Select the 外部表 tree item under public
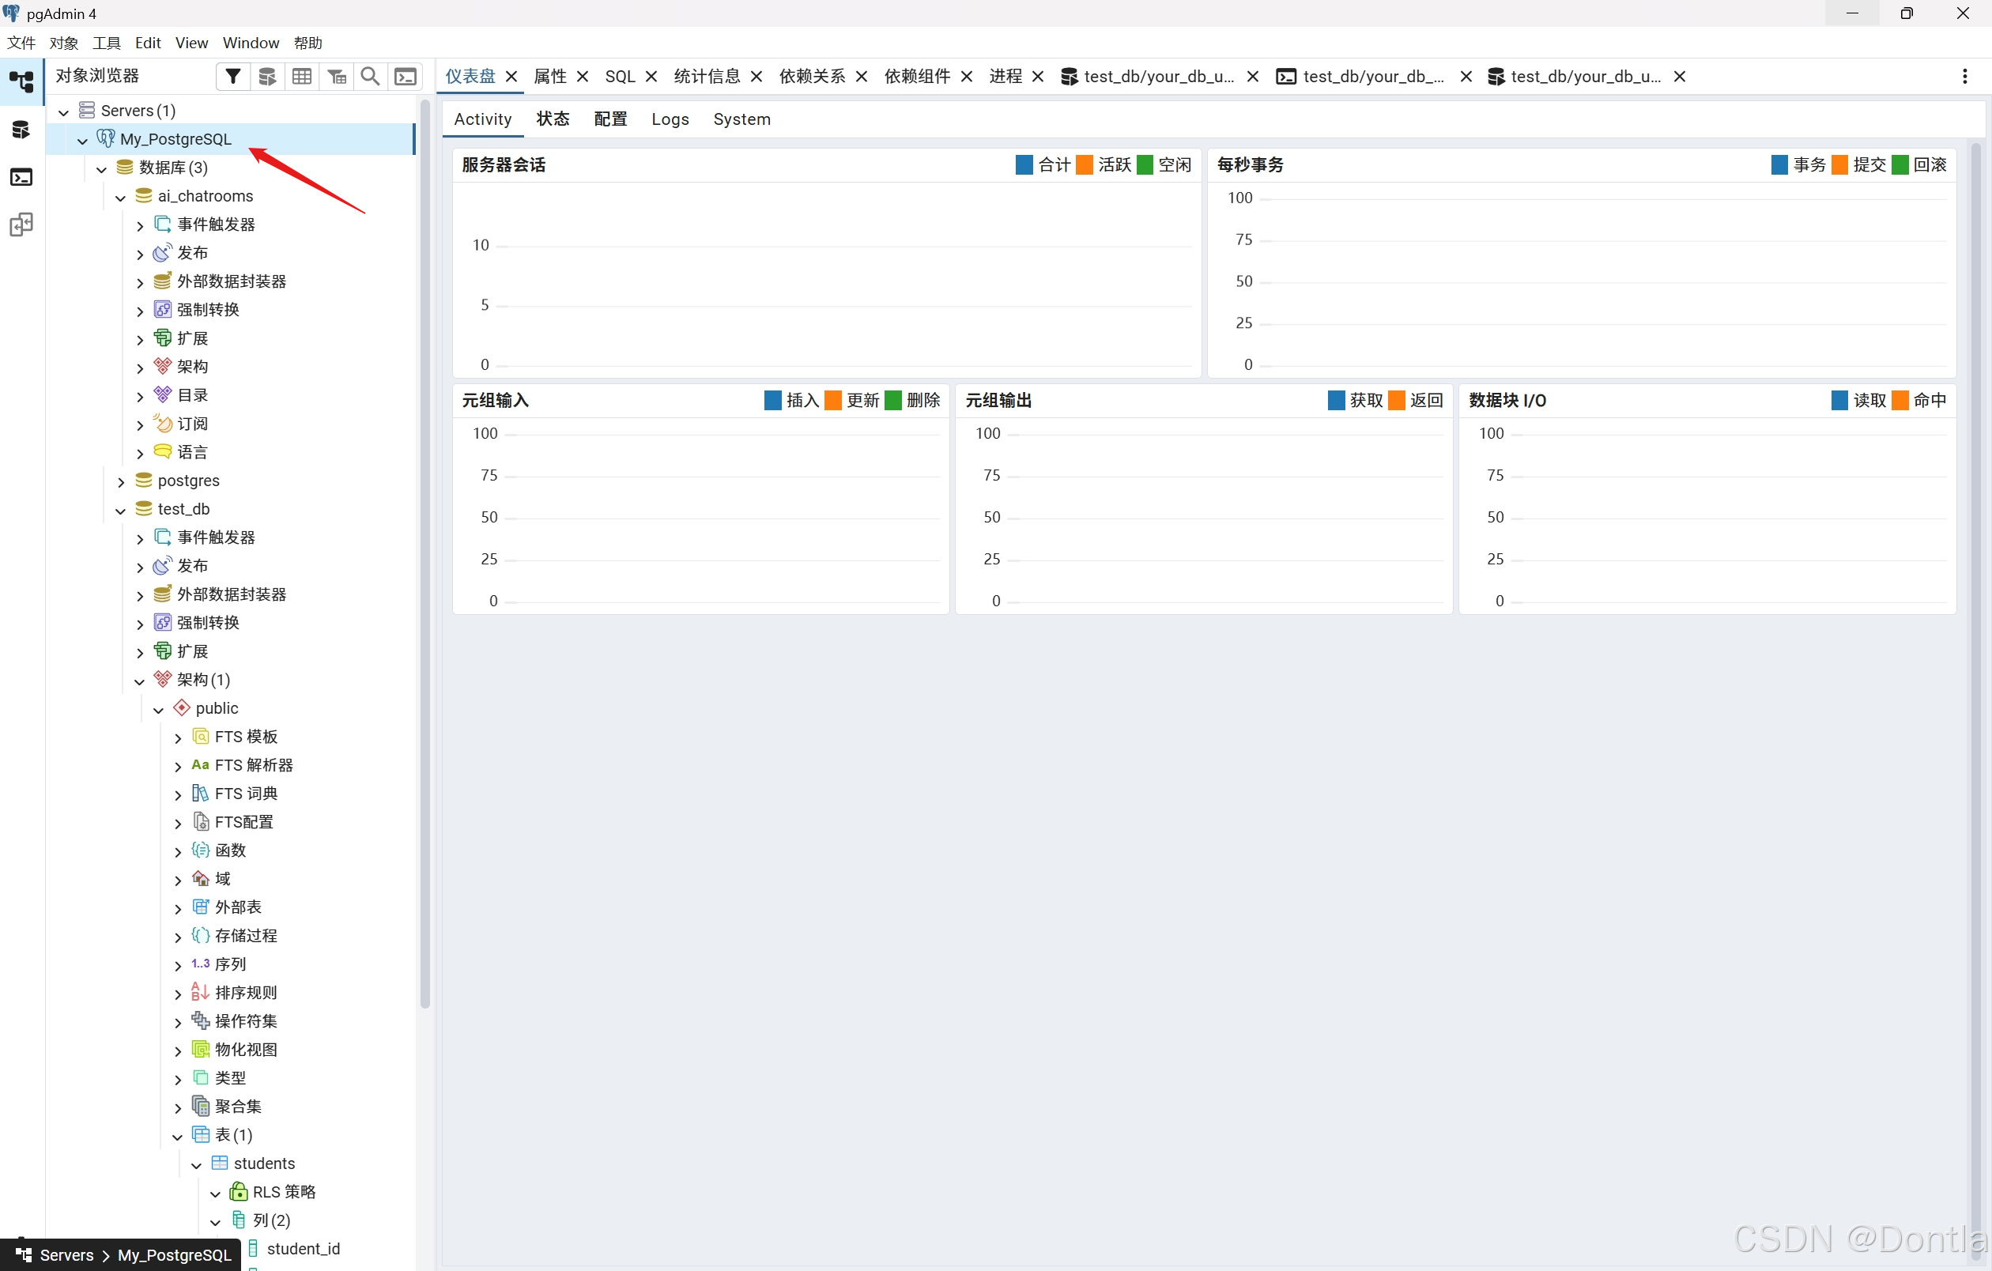This screenshot has width=1992, height=1271. (x=238, y=907)
